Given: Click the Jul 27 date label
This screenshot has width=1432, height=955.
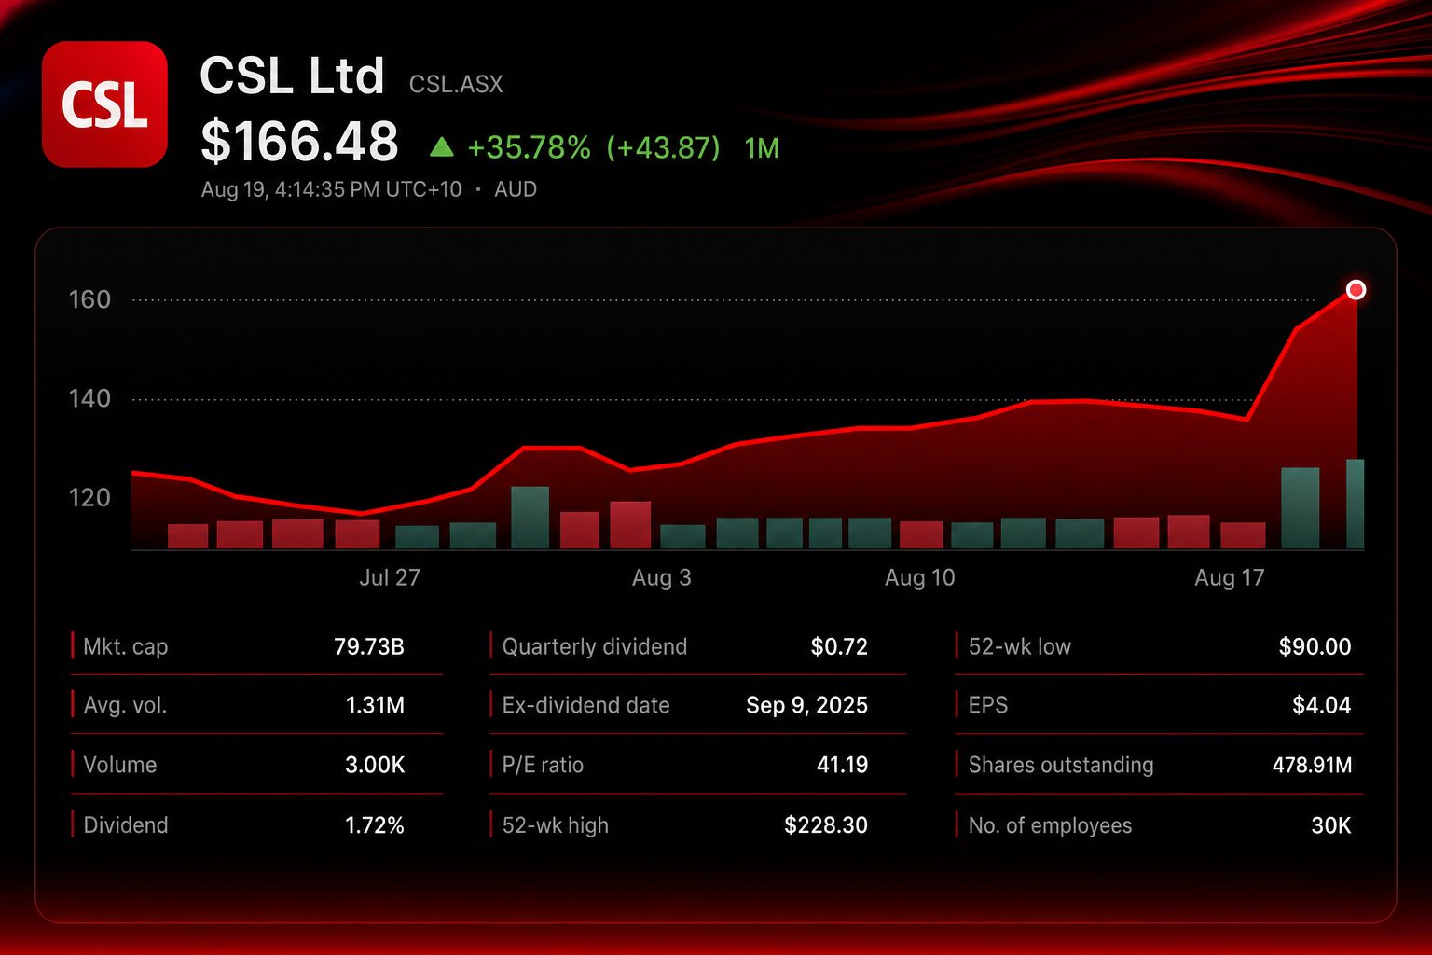Looking at the screenshot, I should [x=390, y=577].
